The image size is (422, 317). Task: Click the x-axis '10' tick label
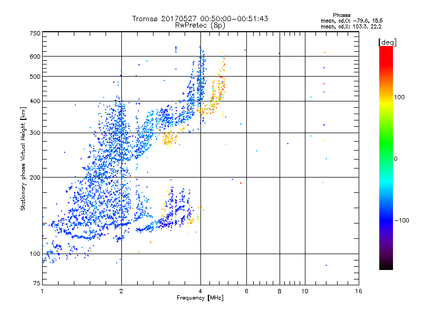pyautogui.click(x=305, y=291)
